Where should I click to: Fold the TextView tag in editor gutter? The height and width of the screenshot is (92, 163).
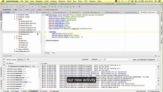point(45,32)
